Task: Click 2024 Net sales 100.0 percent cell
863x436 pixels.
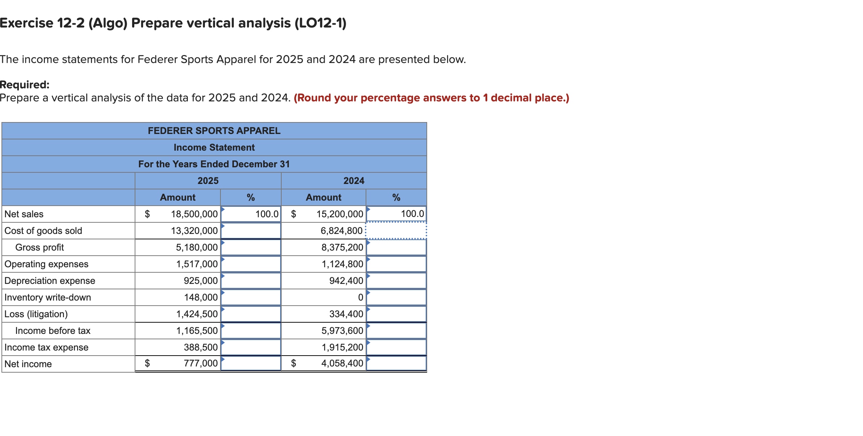Action: [x=396, y=214]
